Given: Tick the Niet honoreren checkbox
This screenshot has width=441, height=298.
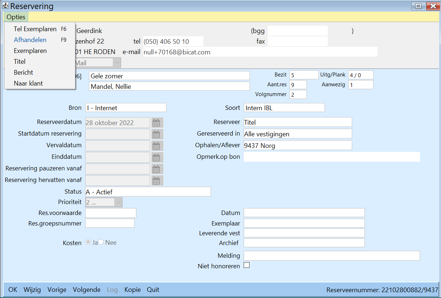Looking at the screenshot, I should 247,265.
